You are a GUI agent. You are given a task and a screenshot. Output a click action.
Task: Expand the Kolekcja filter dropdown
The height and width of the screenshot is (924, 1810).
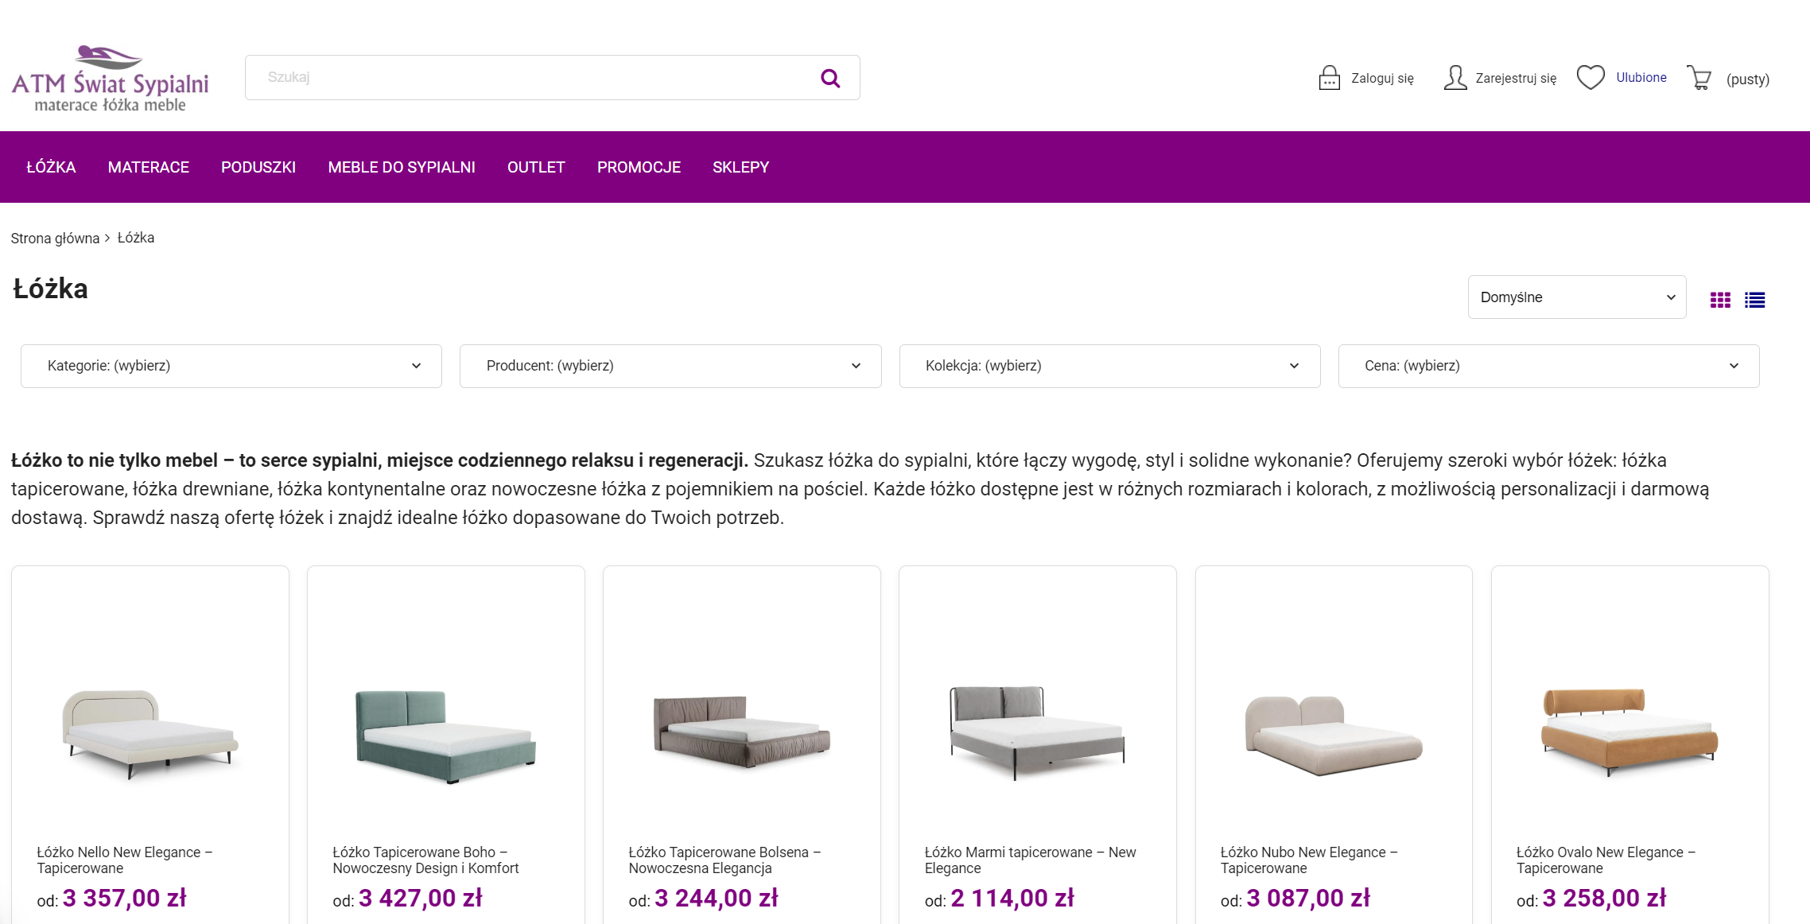[x=1109, y=366]
